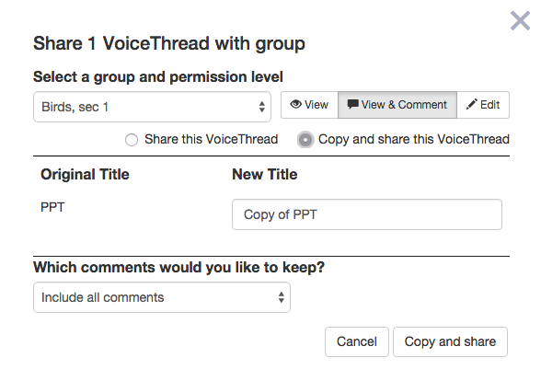
Task: Open the Birds, sec 1 group dropdown
Action: coord(152,107)
